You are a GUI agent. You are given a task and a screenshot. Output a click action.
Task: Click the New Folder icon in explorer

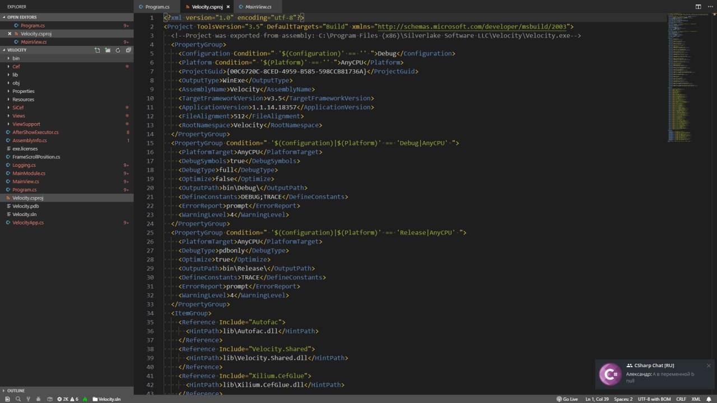(108, 50)
